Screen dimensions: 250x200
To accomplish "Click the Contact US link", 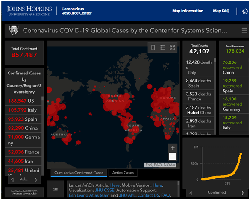I will point(148,195).
